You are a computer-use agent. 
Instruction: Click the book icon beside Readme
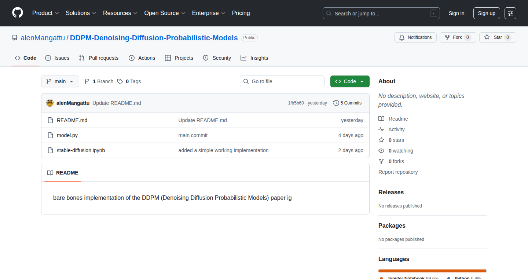pyautogui.click(x=381, y=119)
